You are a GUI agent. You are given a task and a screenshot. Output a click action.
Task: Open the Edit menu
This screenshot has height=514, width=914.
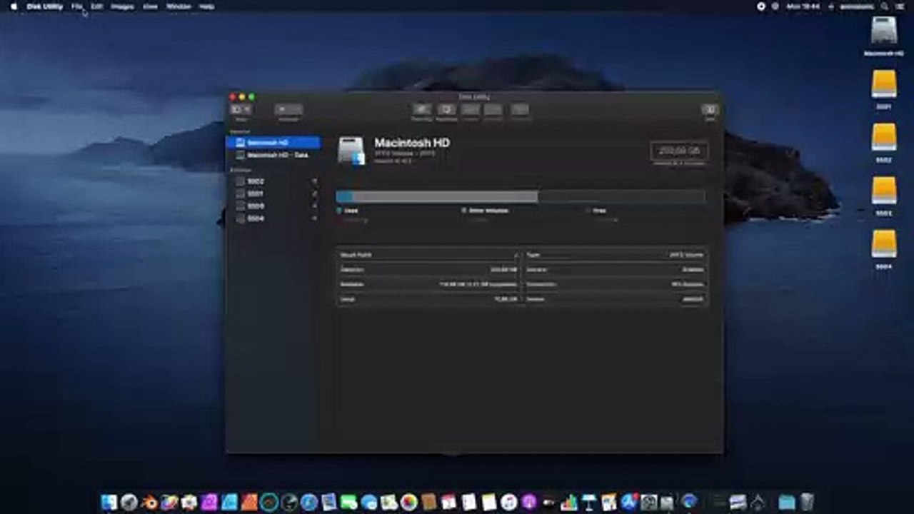(97, 6)
